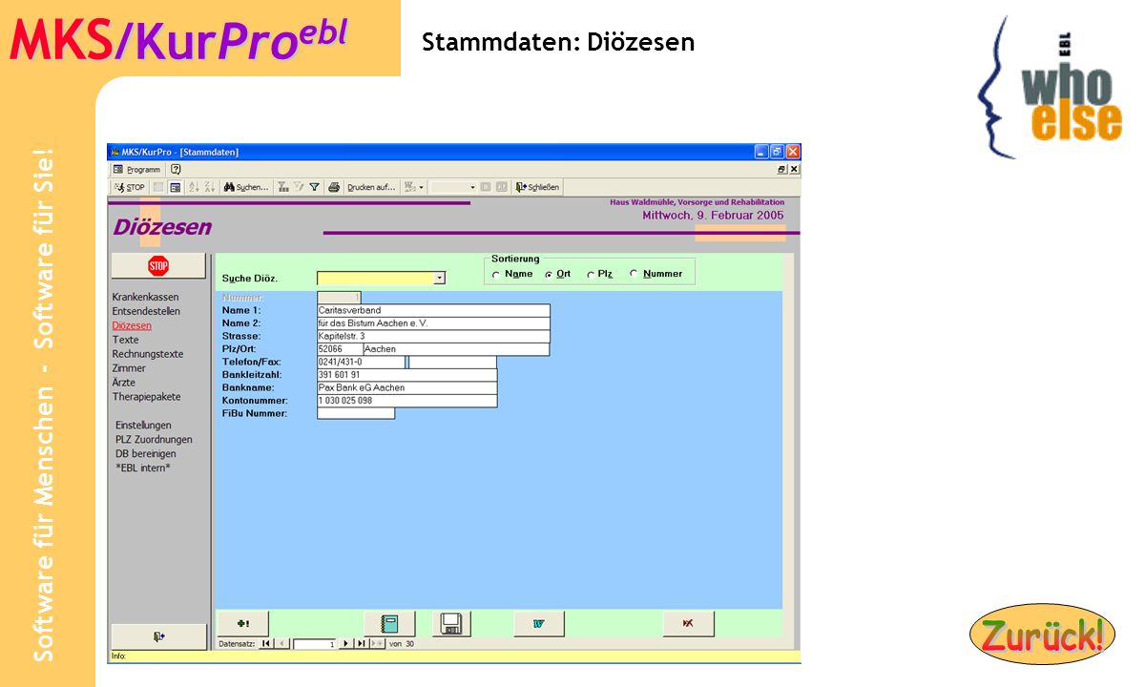Click the datasheet view toolbar icon

pyautogui.click(x=158, y=187)
